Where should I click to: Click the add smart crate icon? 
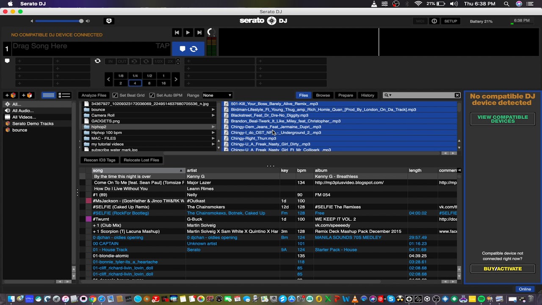pyautogui.click(x=27, y=95)
